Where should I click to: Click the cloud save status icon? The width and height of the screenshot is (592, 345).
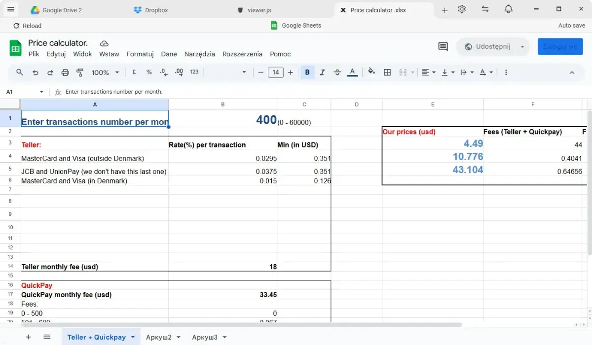coord(104,43)
